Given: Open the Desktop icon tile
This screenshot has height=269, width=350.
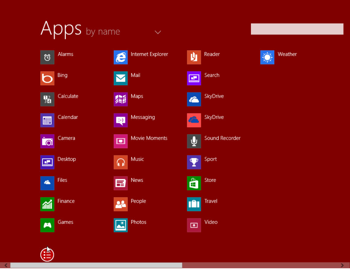Looking at the screenshot, I should [x=47, y=162].
